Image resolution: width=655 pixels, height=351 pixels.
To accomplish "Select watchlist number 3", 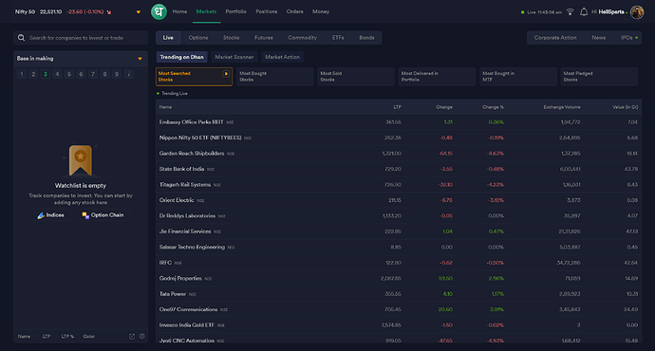I will [x=46, y=74].
